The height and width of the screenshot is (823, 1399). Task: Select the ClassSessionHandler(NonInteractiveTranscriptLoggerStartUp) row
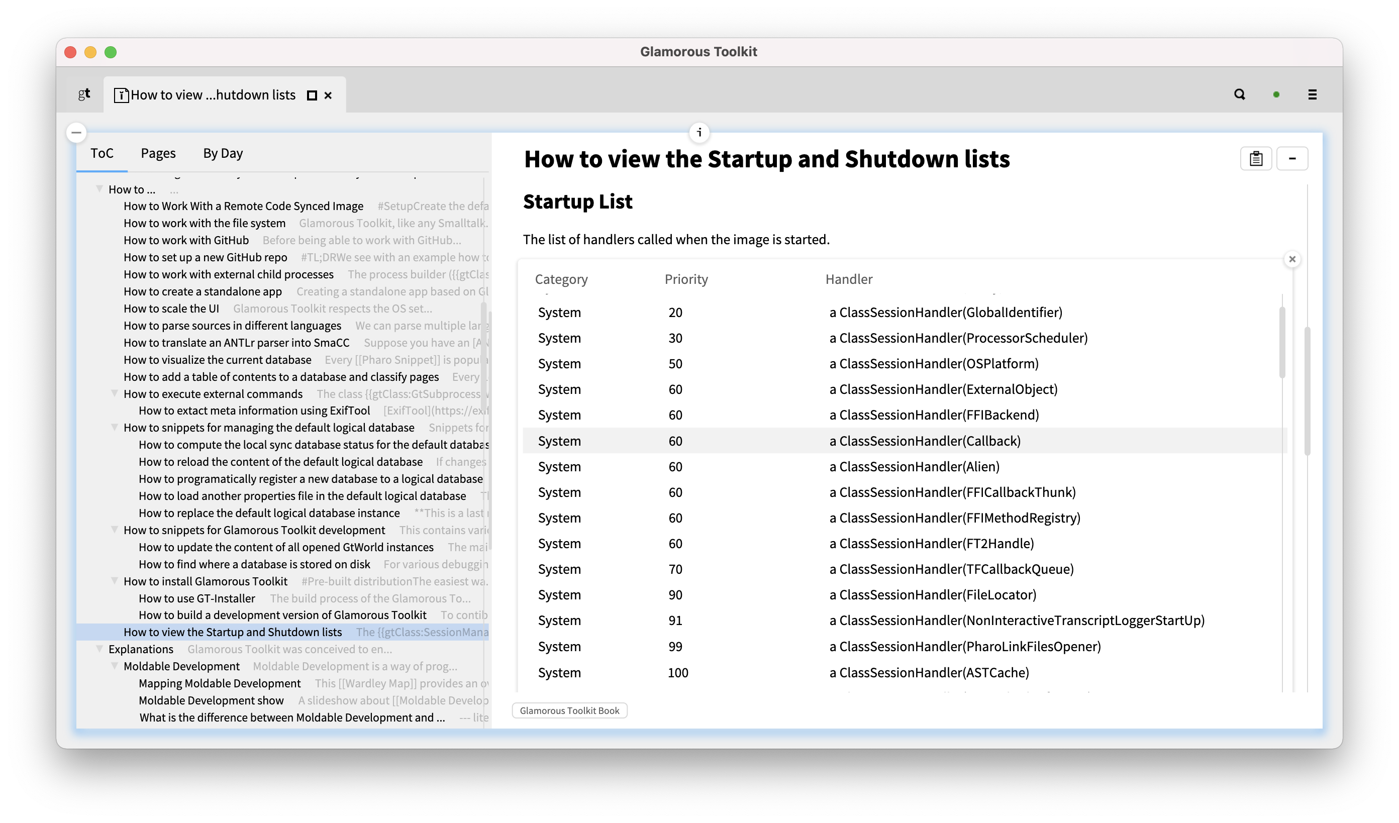(x=905, y=621)
